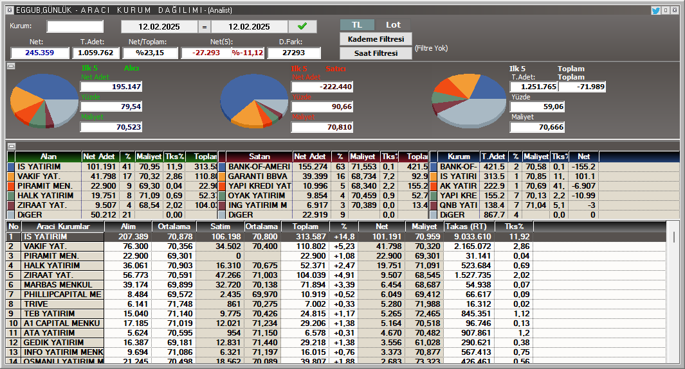The image size is (685, 369).
Task: Click orange swatch beside GARANTI BBVA seller
Action: coord(222,176)
